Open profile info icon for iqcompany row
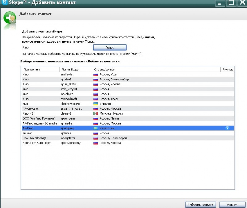The width and height of the screenshot is (247, 208). tap(228, 128)
